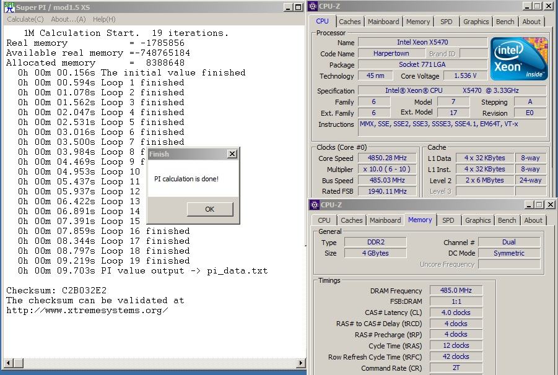
Task: Click the CPU-Z icon in the top window's title bar
Action: [313, 6]
